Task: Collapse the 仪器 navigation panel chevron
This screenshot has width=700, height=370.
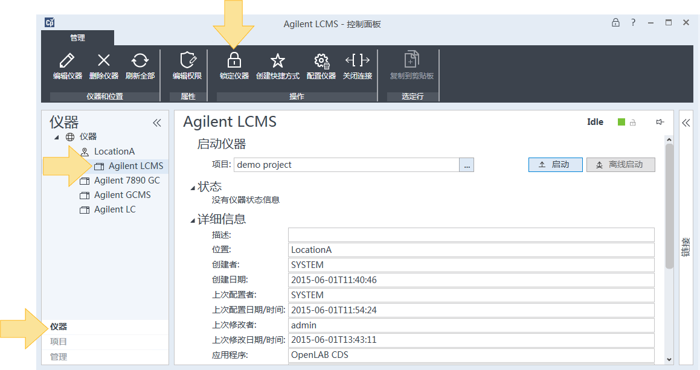Action: tap(156, 123)
